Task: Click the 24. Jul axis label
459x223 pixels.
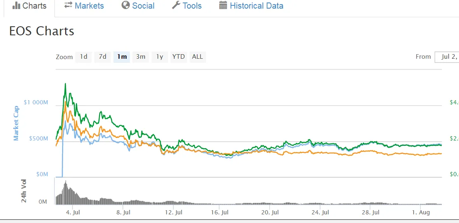Action: tap(320, 212)
